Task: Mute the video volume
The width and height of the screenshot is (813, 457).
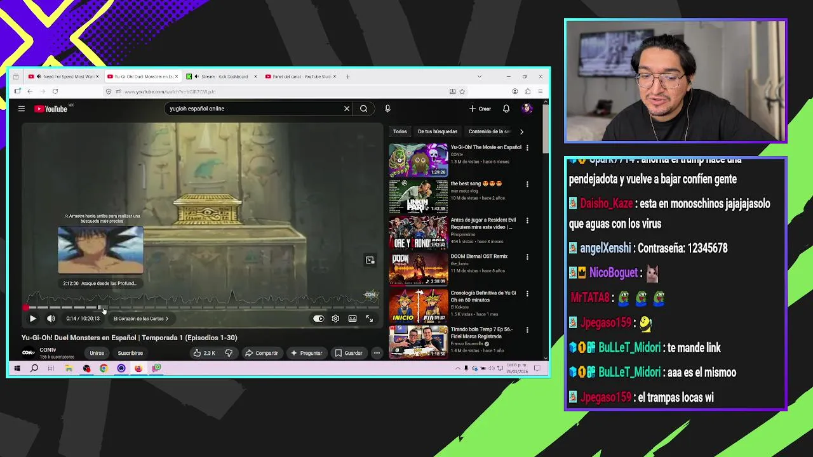Action: (51, 319)
